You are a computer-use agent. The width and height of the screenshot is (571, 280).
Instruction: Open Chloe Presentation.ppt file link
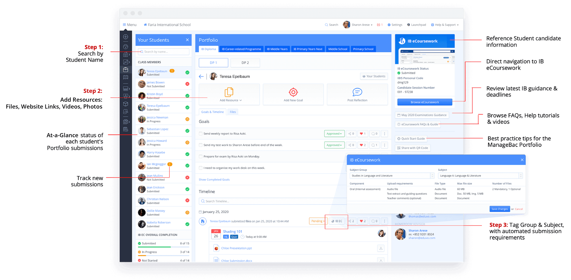(x=236, y=248)
